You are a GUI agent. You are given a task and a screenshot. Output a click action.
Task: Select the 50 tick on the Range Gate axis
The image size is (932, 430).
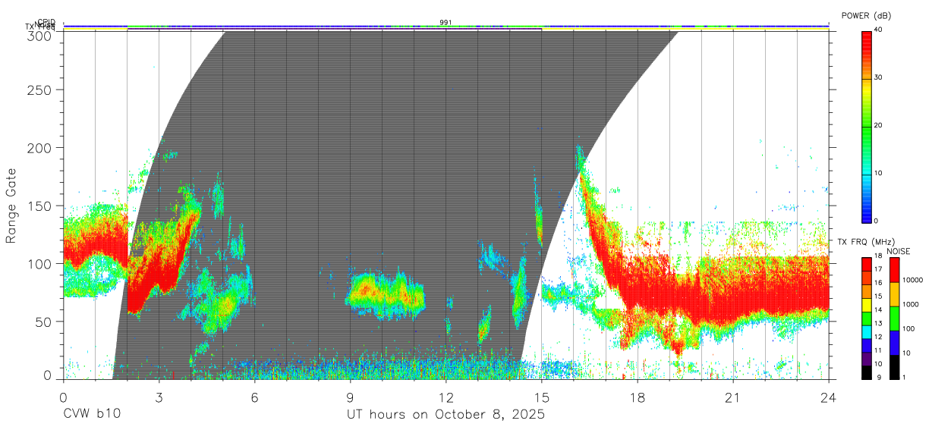point(45,322)
